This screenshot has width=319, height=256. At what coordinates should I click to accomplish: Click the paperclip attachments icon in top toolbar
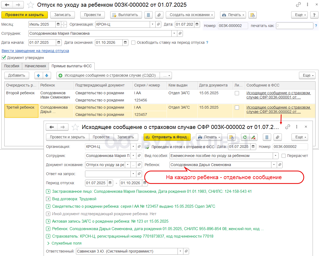tap(159, 15)
